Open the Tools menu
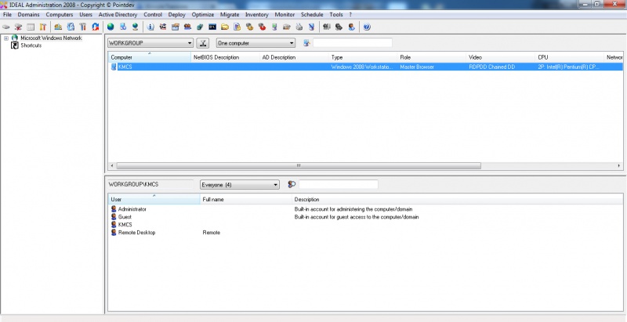This screenshot has height=322, width=627. point(336,14)
